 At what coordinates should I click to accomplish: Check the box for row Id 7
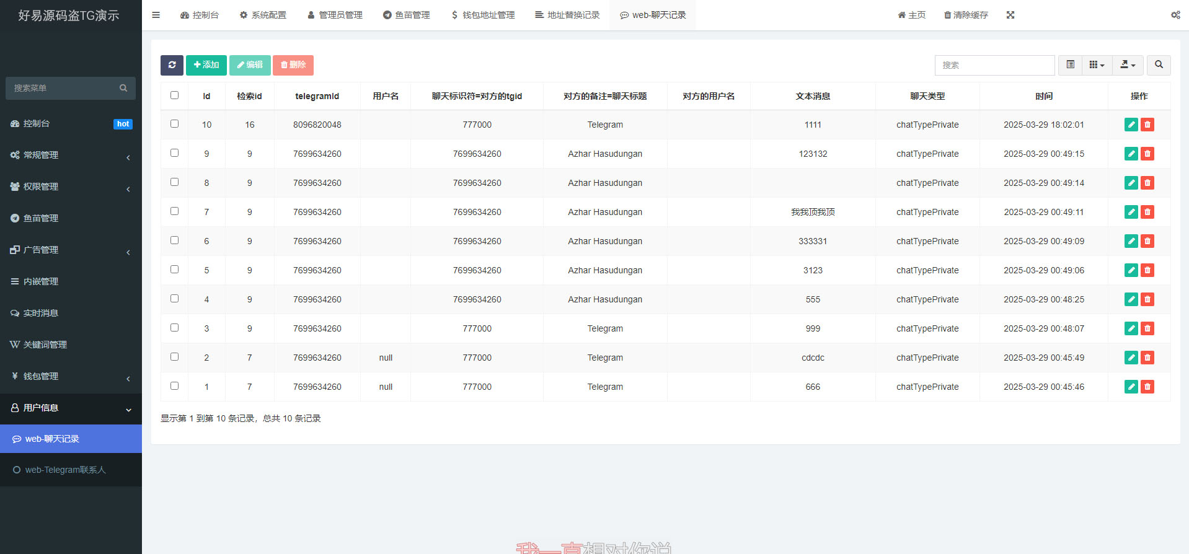pos(174,211)
